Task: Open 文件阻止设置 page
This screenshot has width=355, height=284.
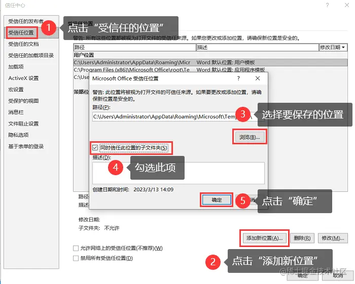Action: click(23, 124)
